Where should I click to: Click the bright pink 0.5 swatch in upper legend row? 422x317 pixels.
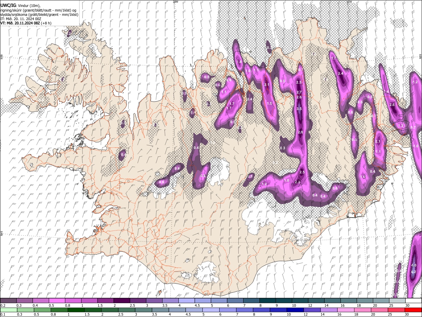click(57, 300)
